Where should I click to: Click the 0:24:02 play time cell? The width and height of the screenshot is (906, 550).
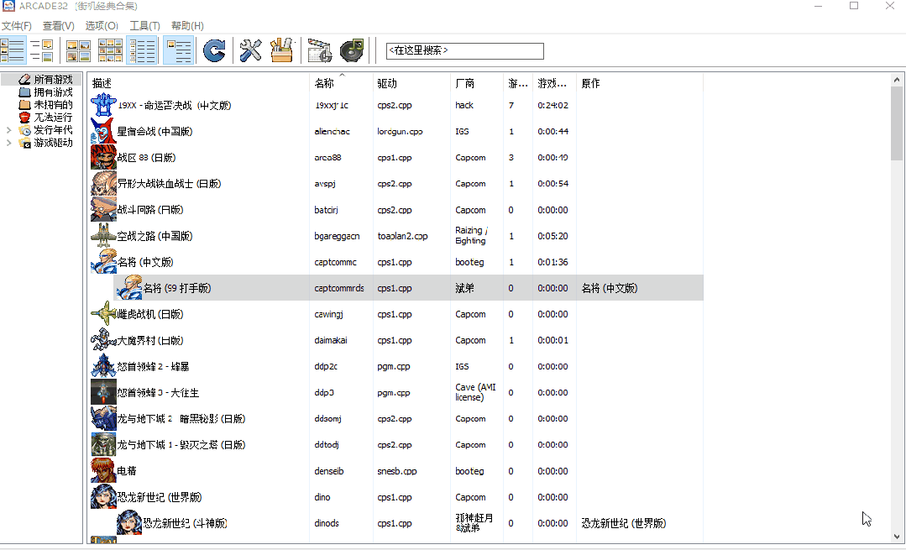[x=553, y=105]
